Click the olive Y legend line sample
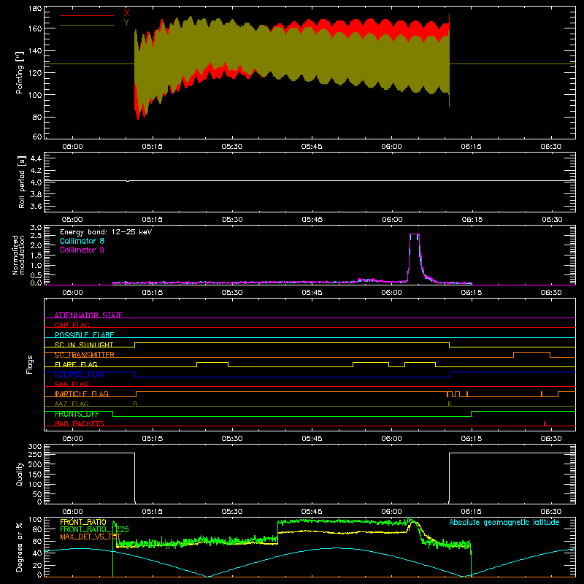 point(87,25)
